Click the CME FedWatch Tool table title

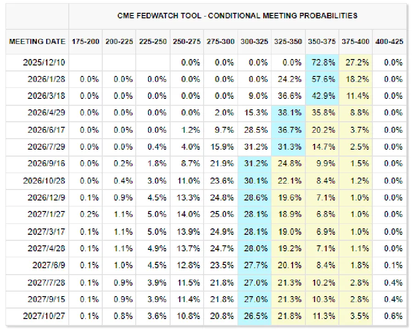click(x=237, y=16)
